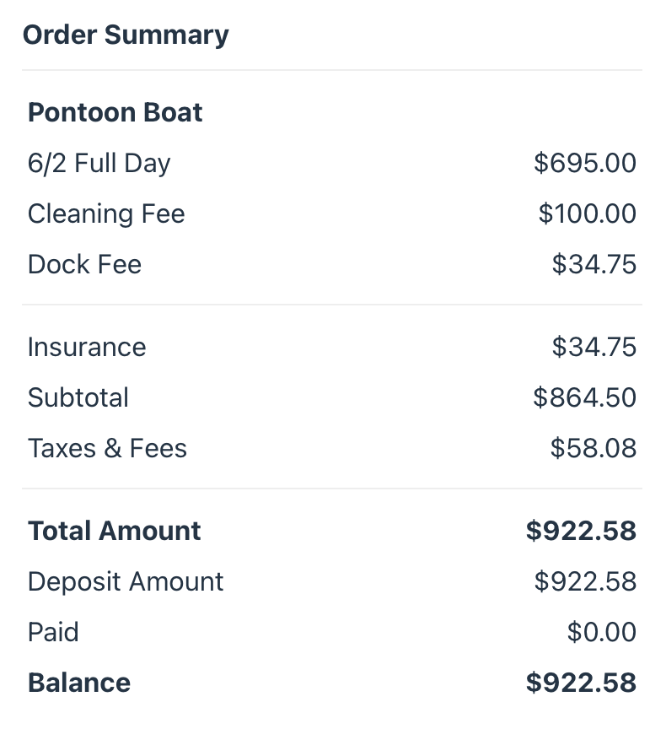Click the Deposit Amount label
Image resolution: width=666 pixels, height=729 pixels.
[x=126, y=582]
